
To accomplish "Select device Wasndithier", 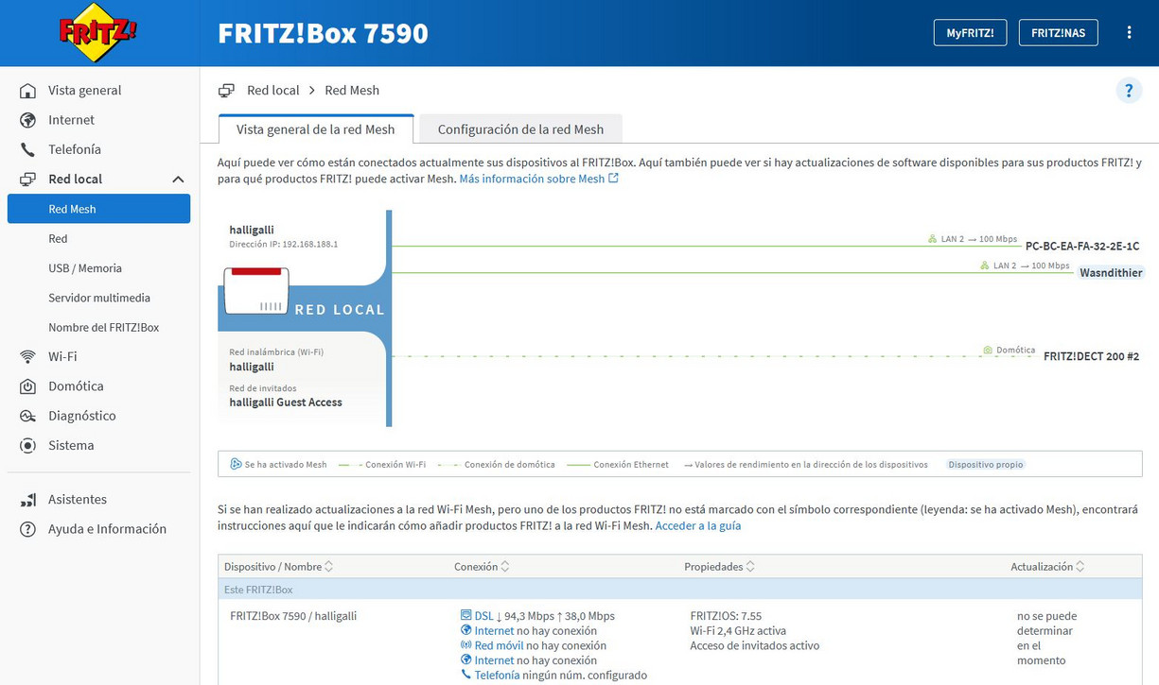I will [x=1111, y=273].
